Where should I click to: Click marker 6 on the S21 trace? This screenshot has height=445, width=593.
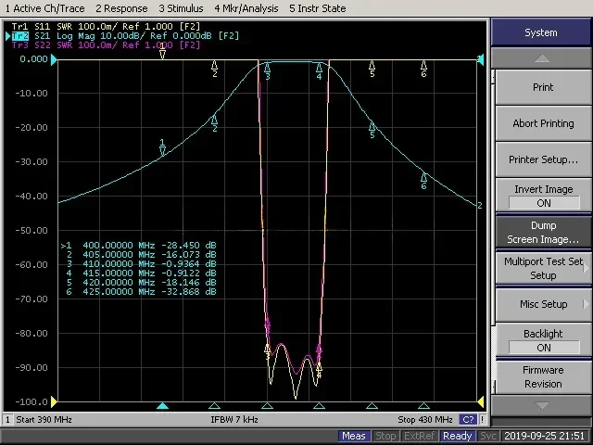[x=424, y=181]
